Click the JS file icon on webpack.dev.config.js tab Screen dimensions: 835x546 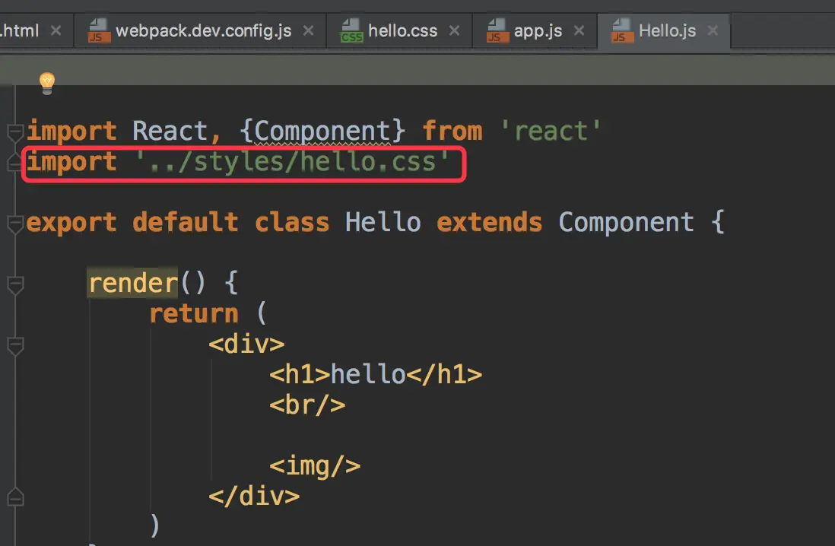pos(99,30)
